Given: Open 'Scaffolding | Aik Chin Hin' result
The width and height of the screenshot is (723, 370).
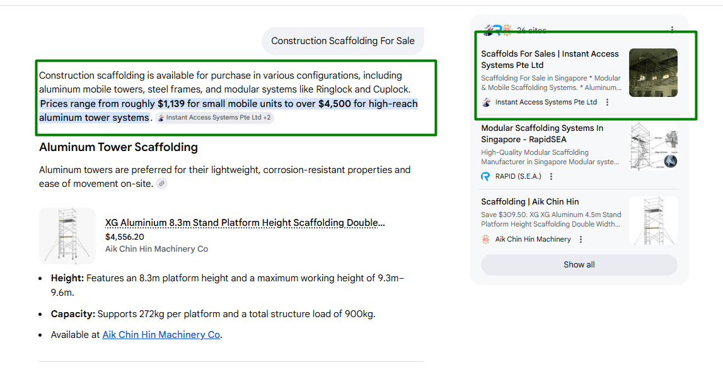Looking at the screenshot, I should point(529,201).
